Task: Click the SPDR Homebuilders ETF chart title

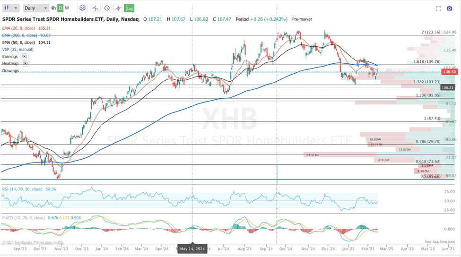Action: click(x=70, y=19)
